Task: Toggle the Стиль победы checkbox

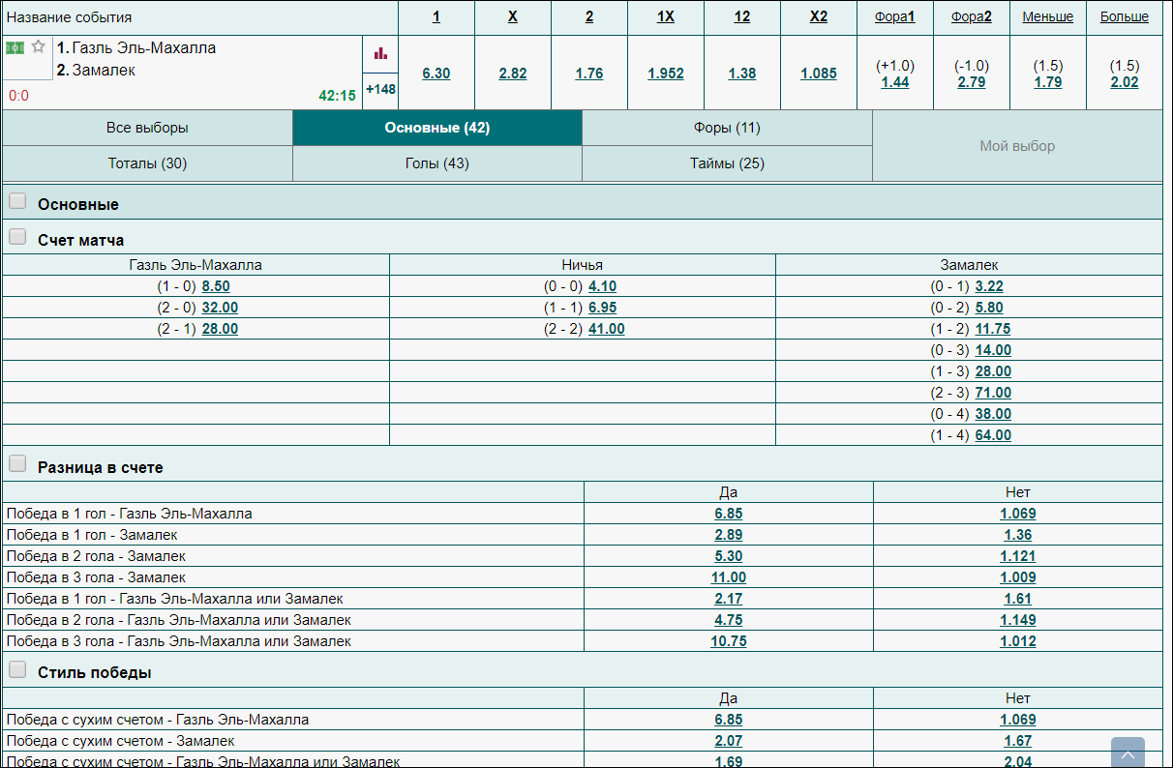Action: coord(17,669)
